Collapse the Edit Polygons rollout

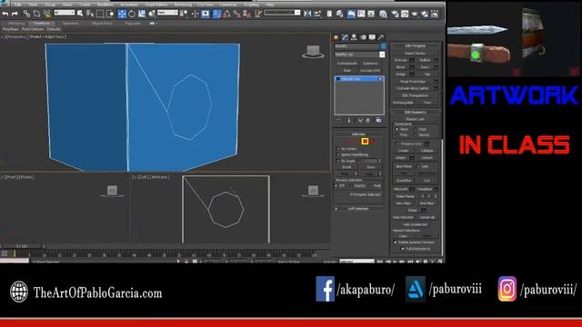pyautogui.click(x=416, y=45)
